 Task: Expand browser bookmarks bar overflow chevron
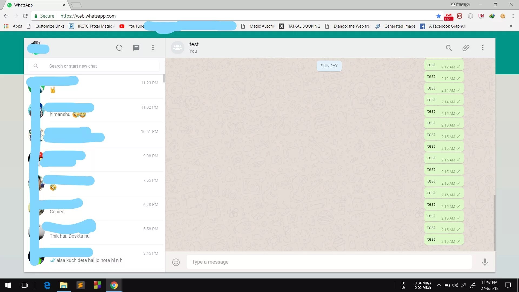click(x=511, y=26)
